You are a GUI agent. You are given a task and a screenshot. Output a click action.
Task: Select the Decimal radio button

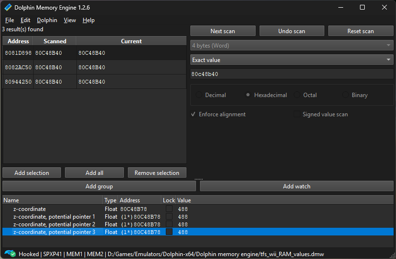[x=199, y=95]
